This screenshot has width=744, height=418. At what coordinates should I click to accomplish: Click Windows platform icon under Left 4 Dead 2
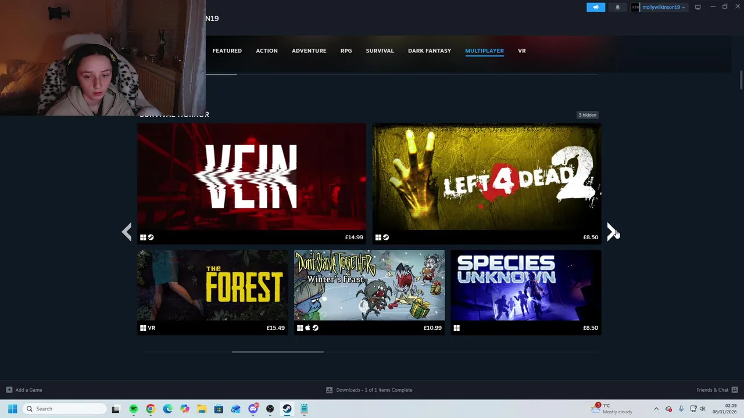(378, 237)
